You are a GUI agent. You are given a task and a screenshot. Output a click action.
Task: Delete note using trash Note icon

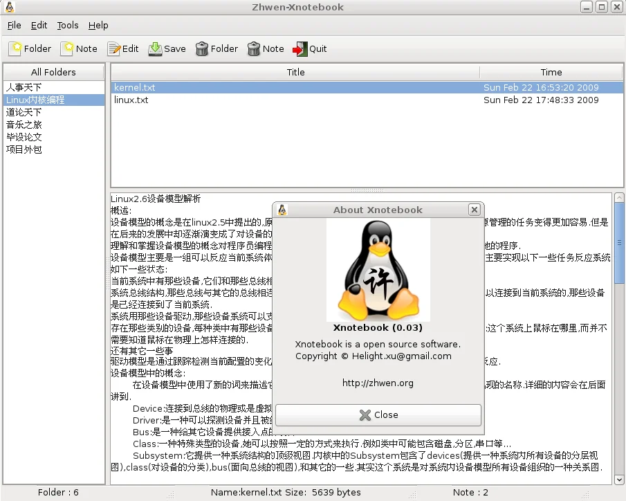[x=254, y=48]
